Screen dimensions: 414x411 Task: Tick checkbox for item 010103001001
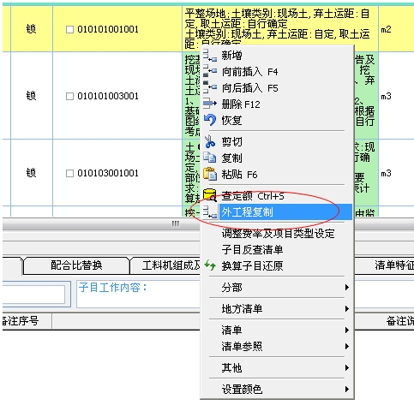pyautogui.click(x=69, y=173)
